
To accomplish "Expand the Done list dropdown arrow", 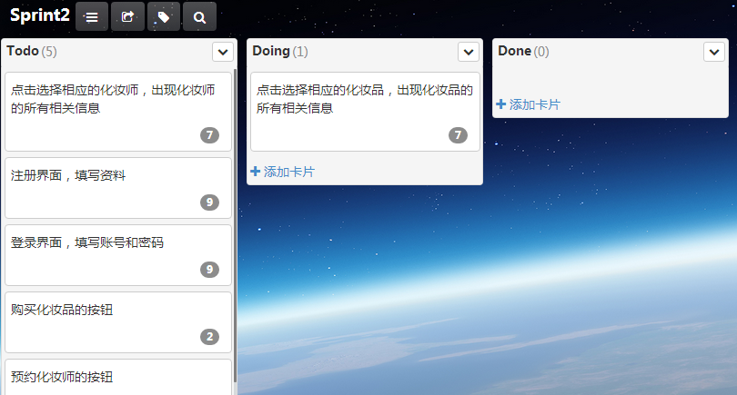I will click(x=714, y=52).
